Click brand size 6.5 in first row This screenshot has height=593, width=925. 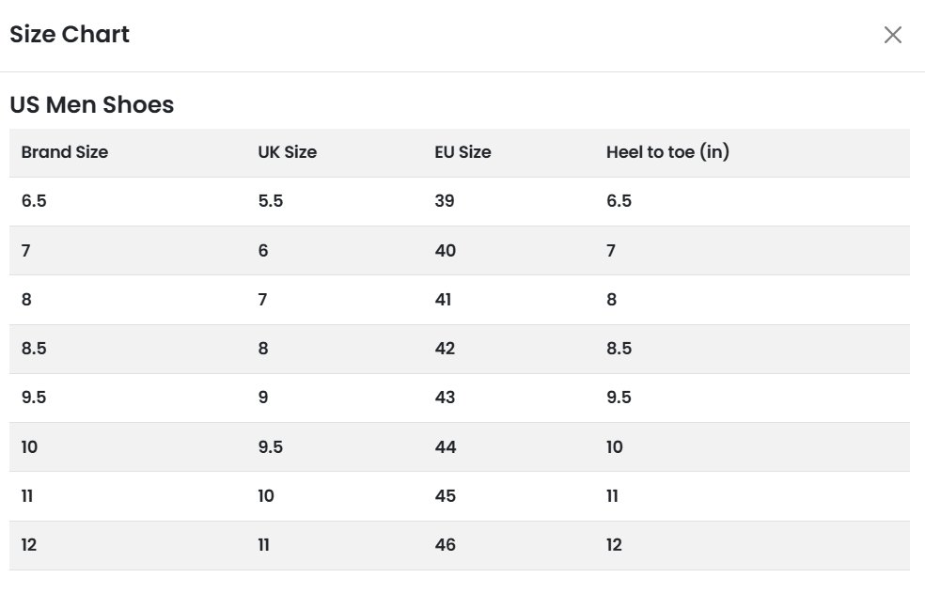34,201
